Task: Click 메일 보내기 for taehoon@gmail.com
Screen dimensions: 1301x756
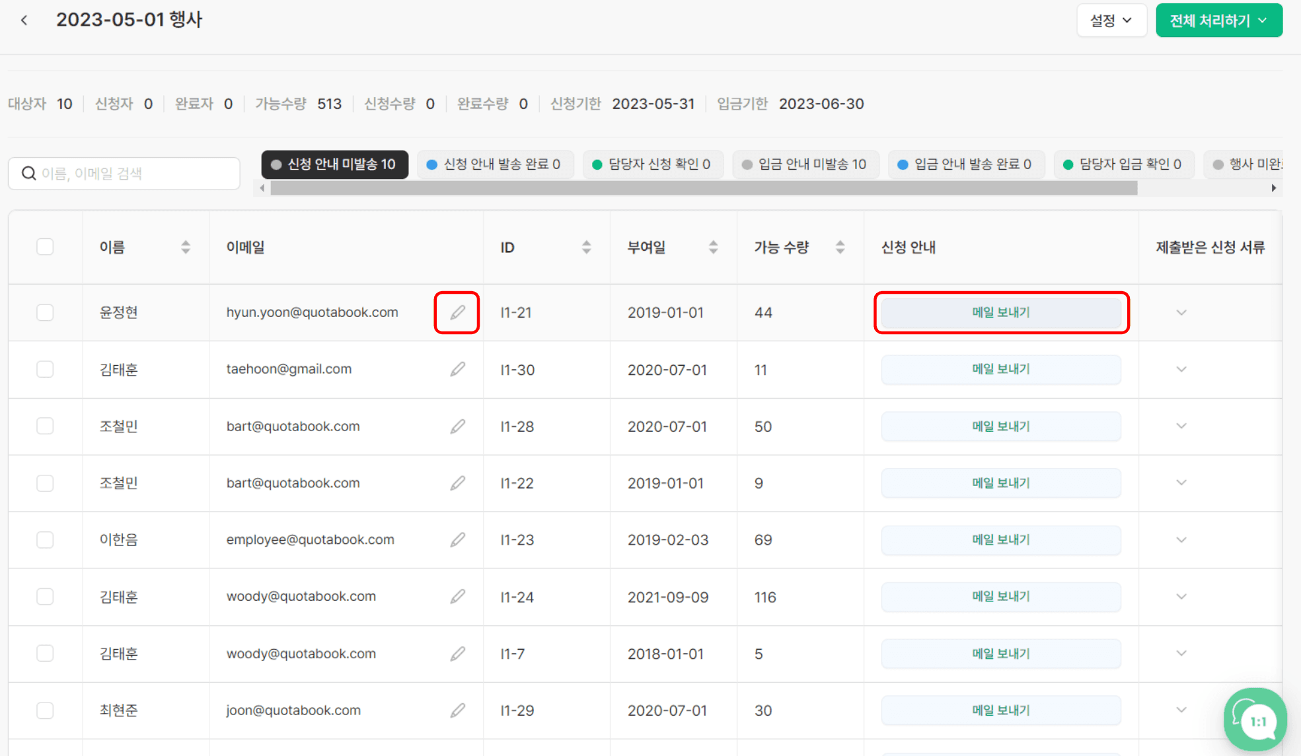Action: [x=1001, y=369]
